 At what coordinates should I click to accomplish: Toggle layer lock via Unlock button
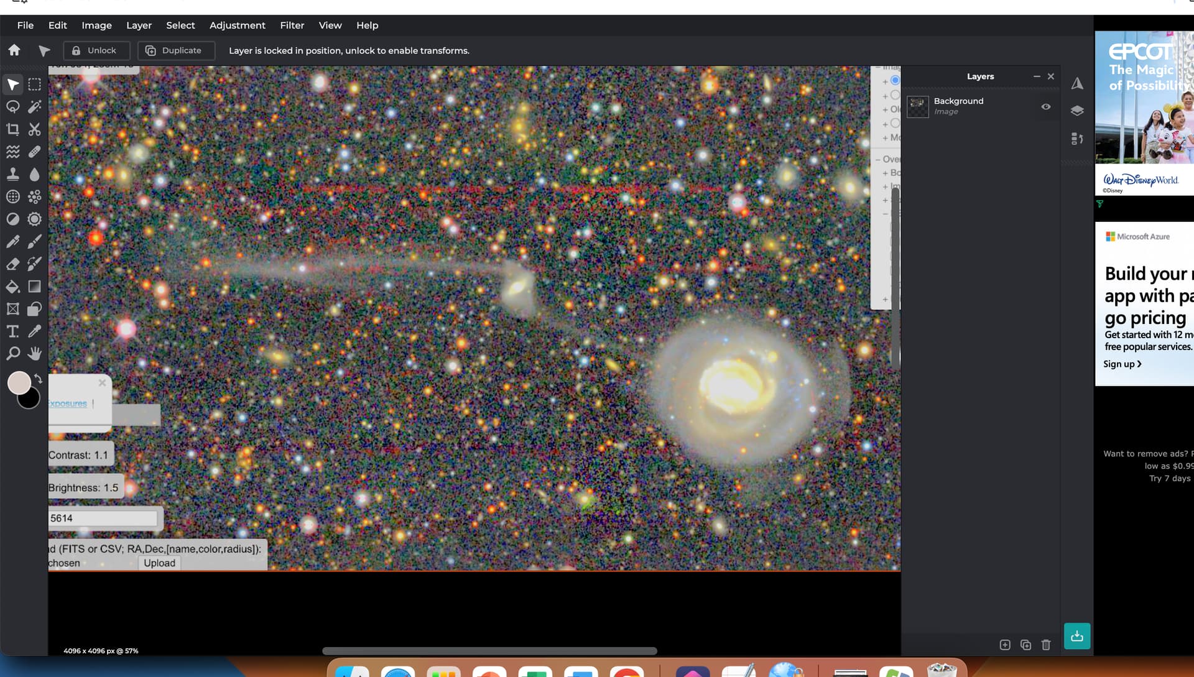(x=96, y=50)
